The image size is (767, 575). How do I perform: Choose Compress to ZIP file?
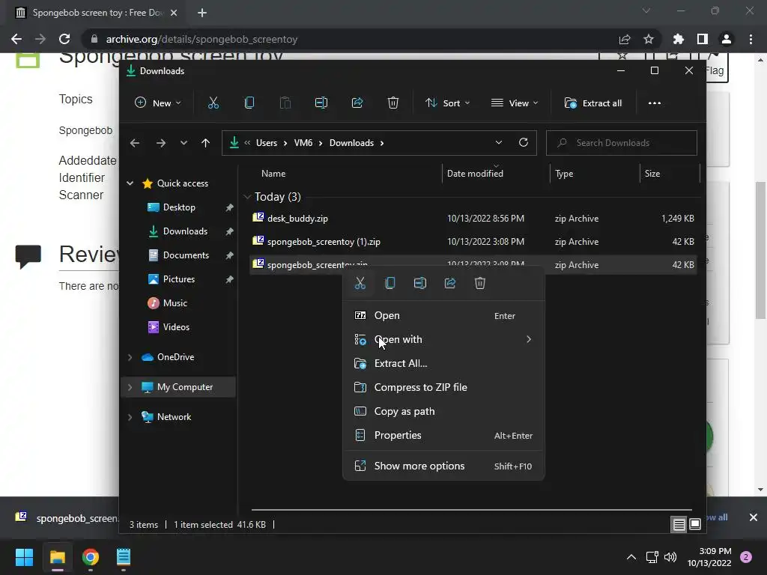coord(444,387)
